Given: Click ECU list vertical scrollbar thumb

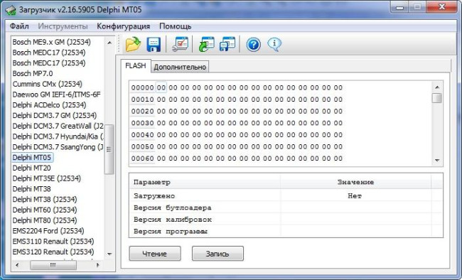Looking at the screenshot, I should click(109, 149).
